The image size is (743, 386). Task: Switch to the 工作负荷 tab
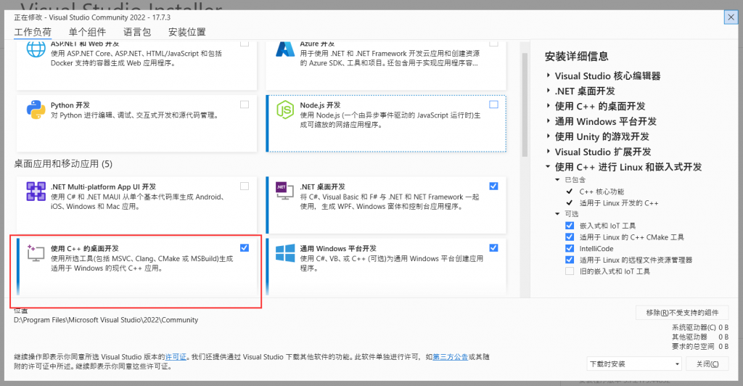tap(33, 32)
